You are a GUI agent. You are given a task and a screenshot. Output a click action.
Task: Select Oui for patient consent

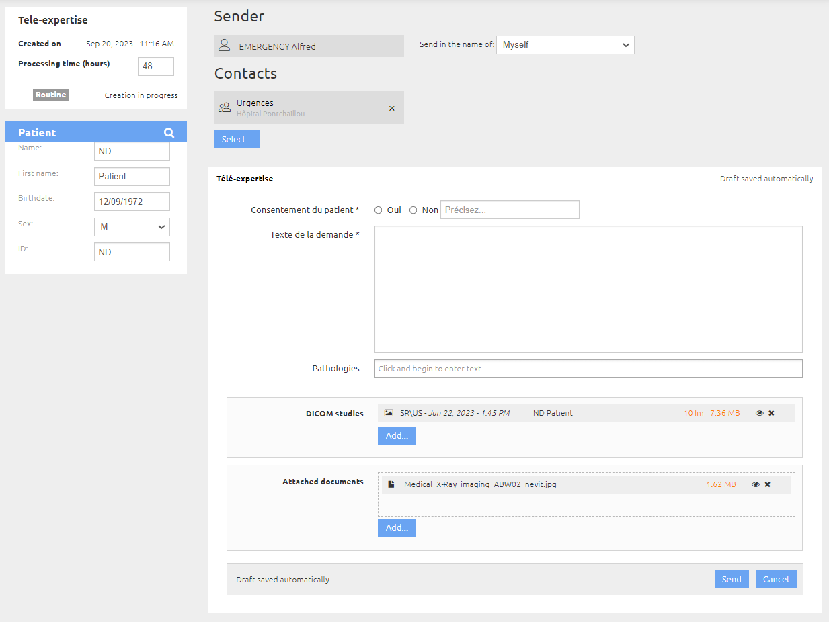[379, 210]
